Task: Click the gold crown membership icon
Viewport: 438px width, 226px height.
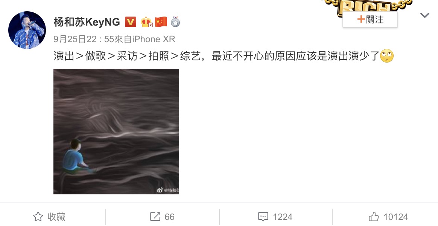Action: point(146,22)
